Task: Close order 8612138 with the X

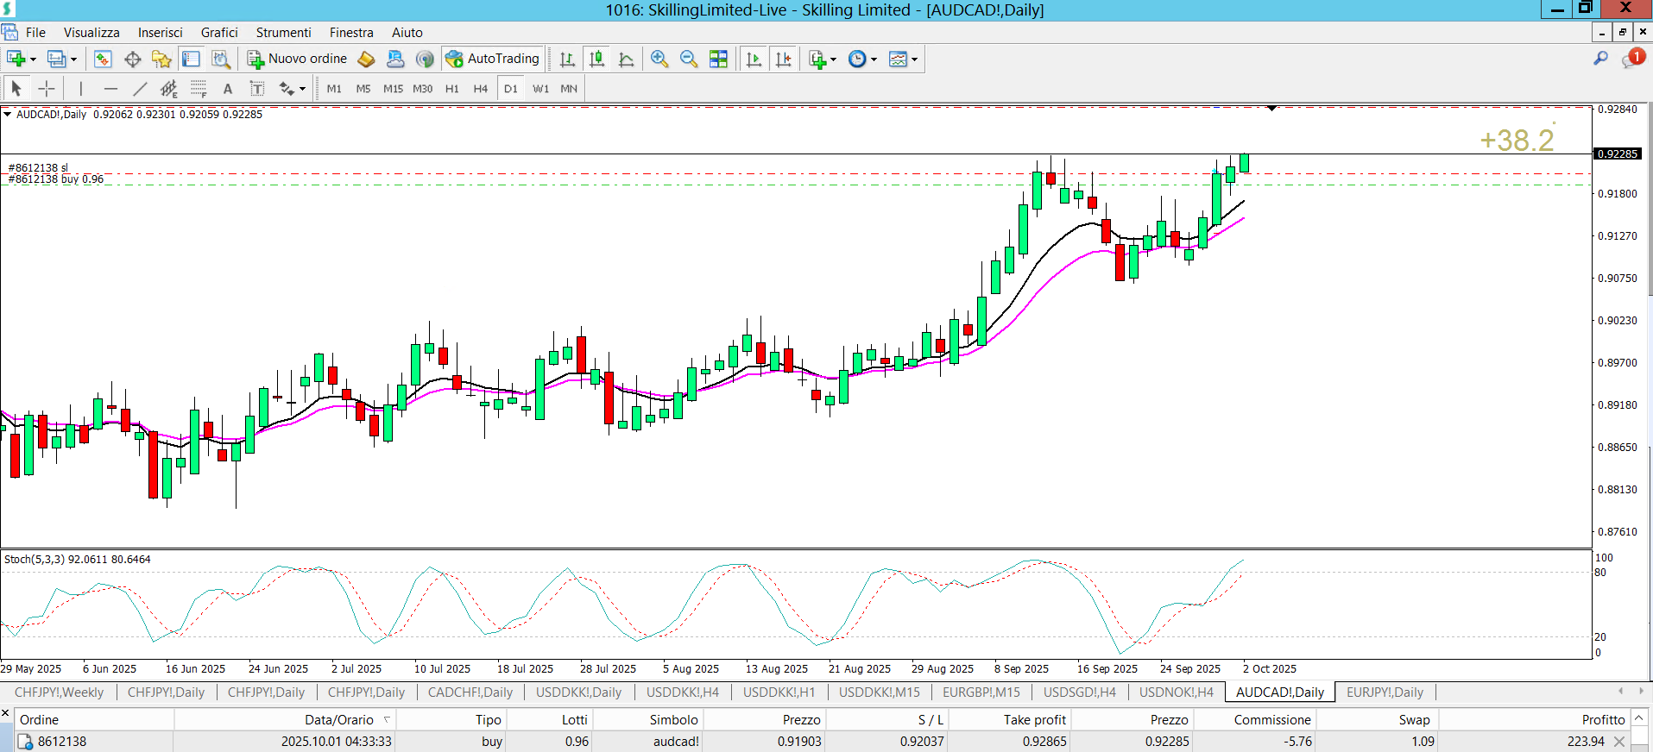Action: [1619, 742]
